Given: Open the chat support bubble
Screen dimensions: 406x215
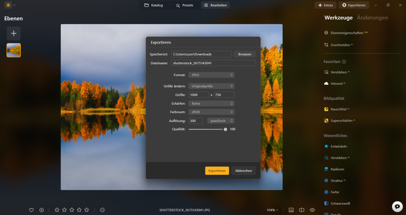Looking at the screenshot, I should tap(397, 207).
